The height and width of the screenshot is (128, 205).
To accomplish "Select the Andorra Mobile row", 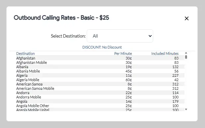I will [100, 97].
